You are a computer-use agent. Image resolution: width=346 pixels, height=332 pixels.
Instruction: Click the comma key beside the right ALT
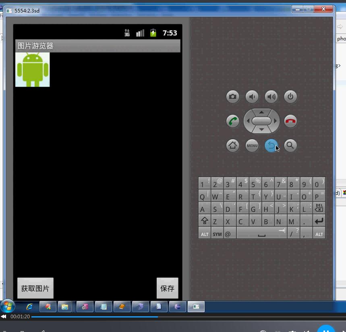306,234
